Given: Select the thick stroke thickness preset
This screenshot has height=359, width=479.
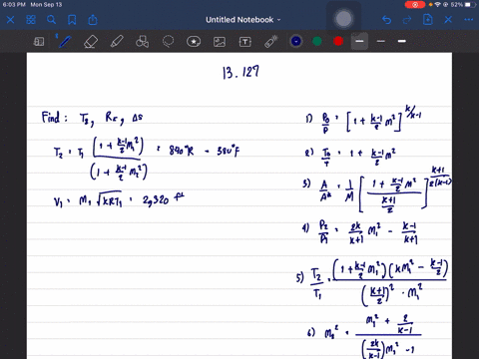Looking at the screenshot, I should 402,41.
